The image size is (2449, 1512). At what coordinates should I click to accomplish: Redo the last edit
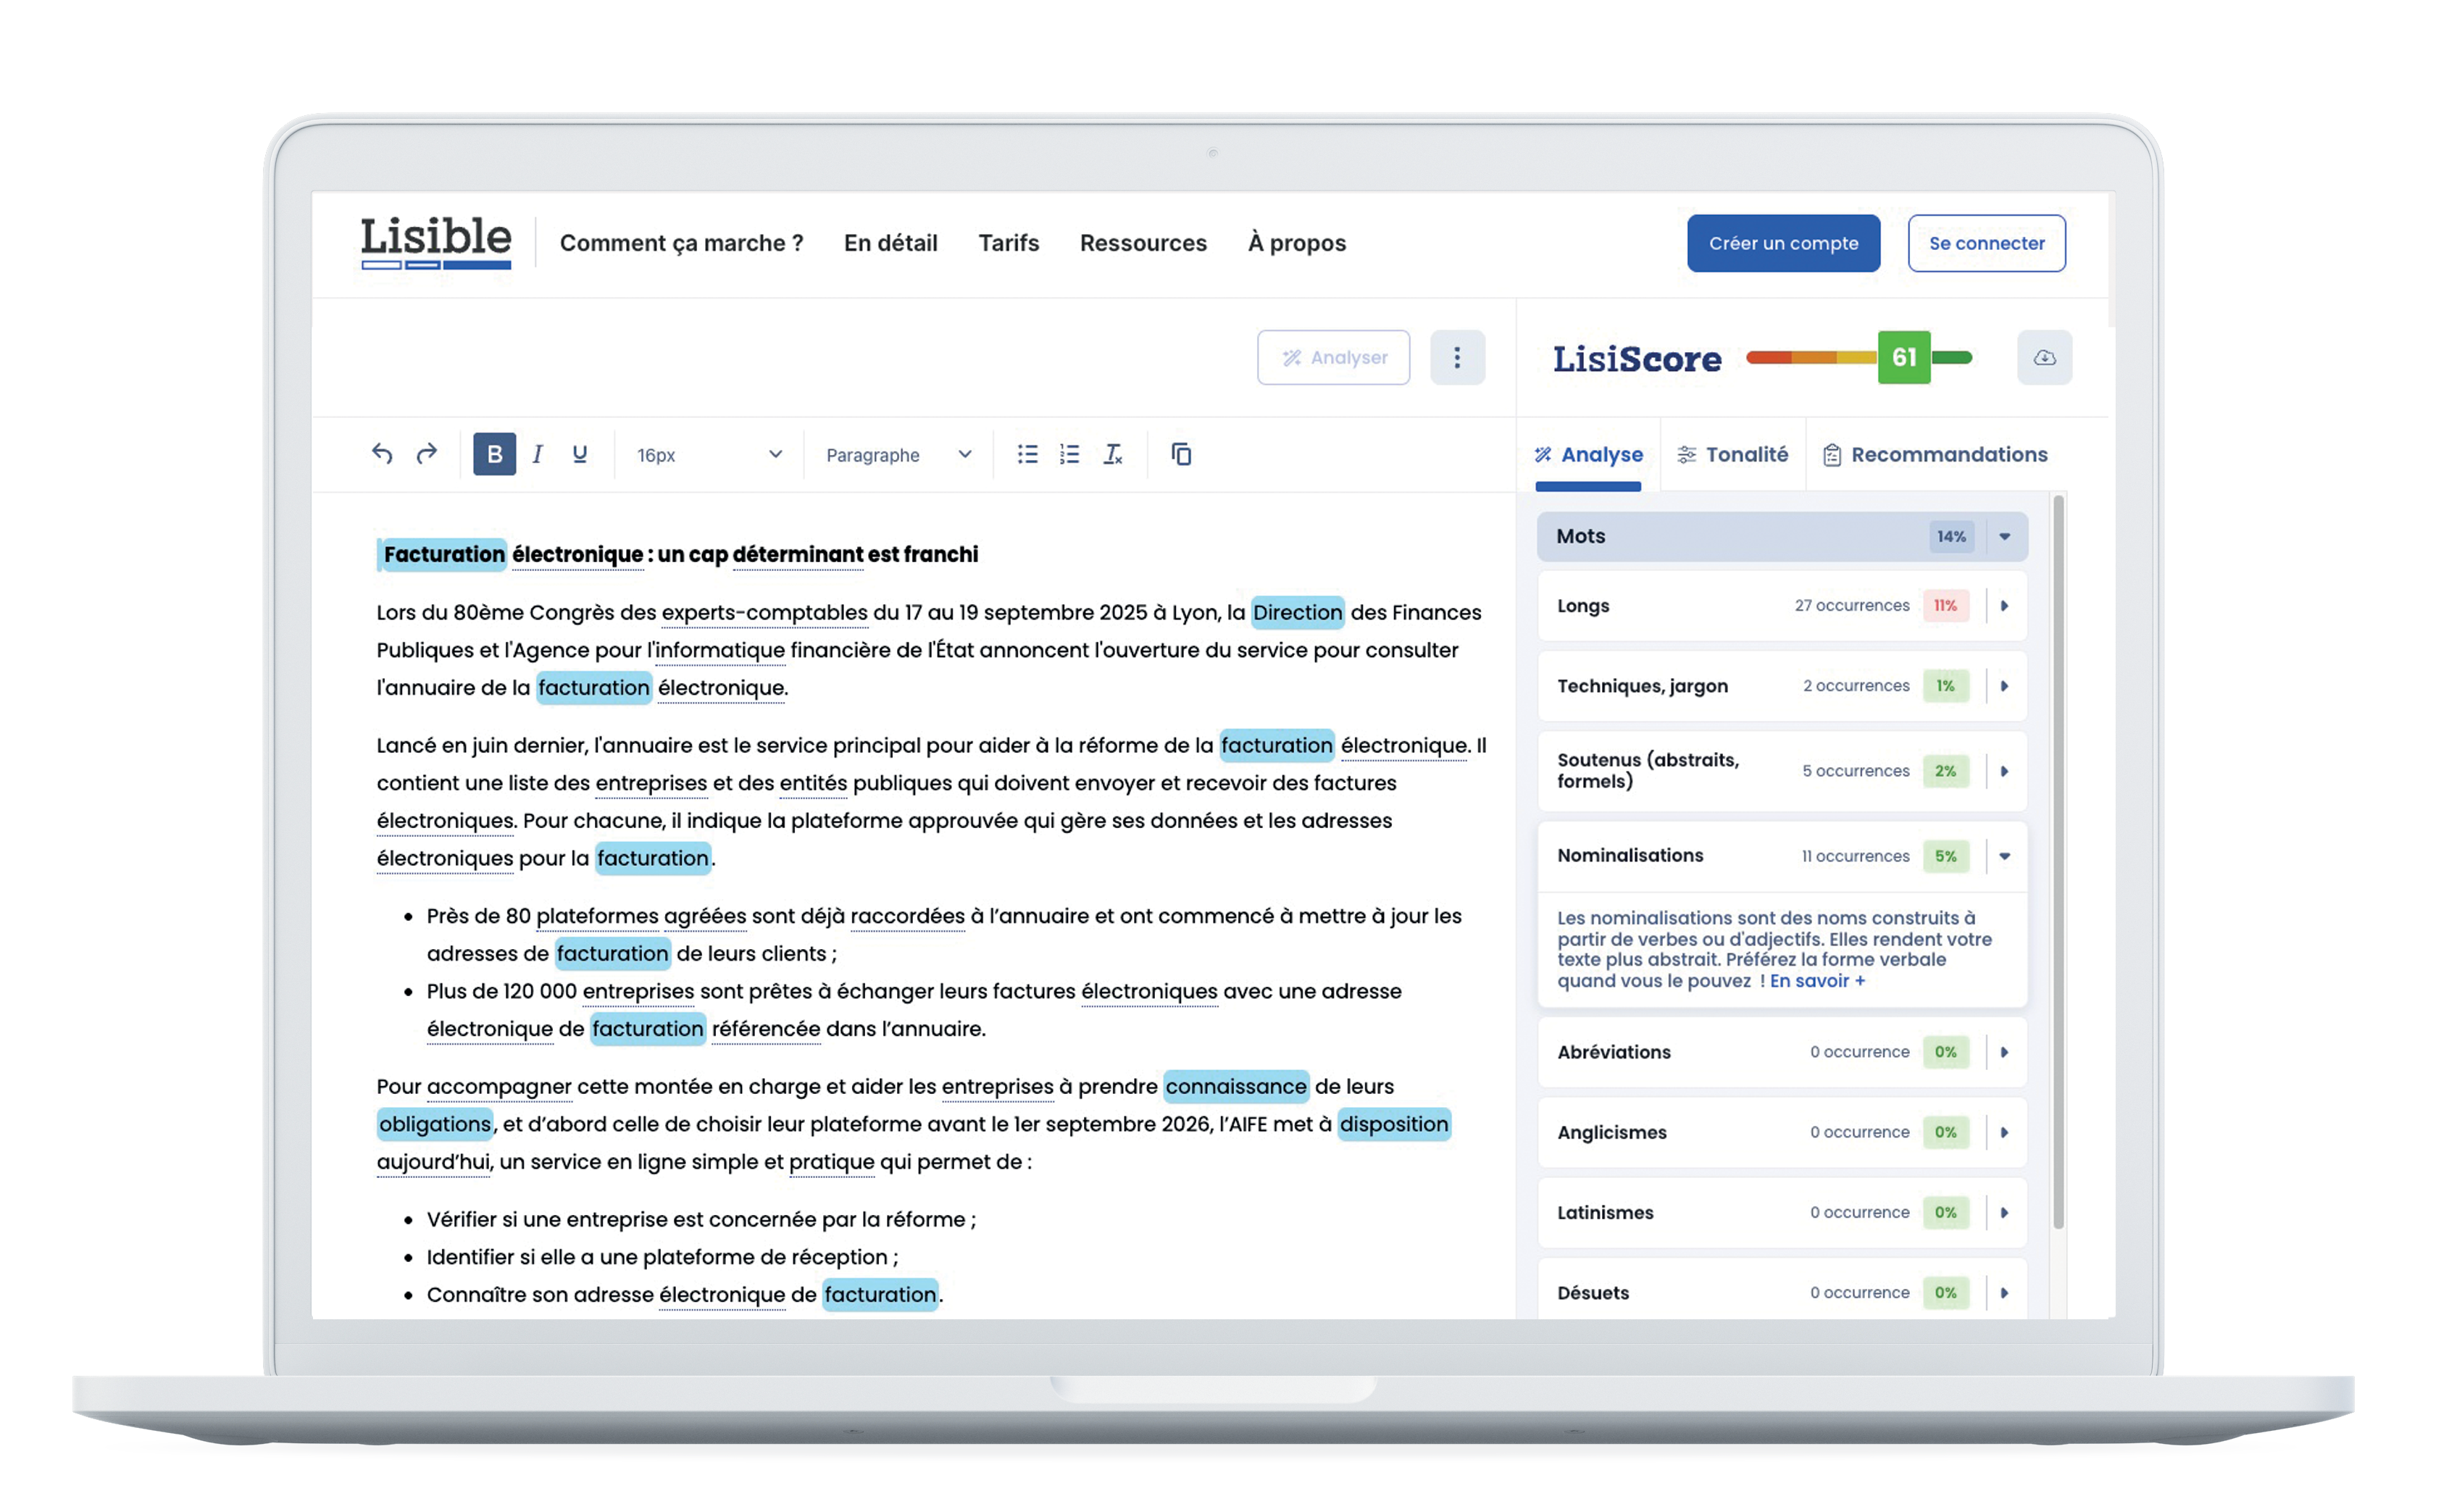click(x=425, y=455)
